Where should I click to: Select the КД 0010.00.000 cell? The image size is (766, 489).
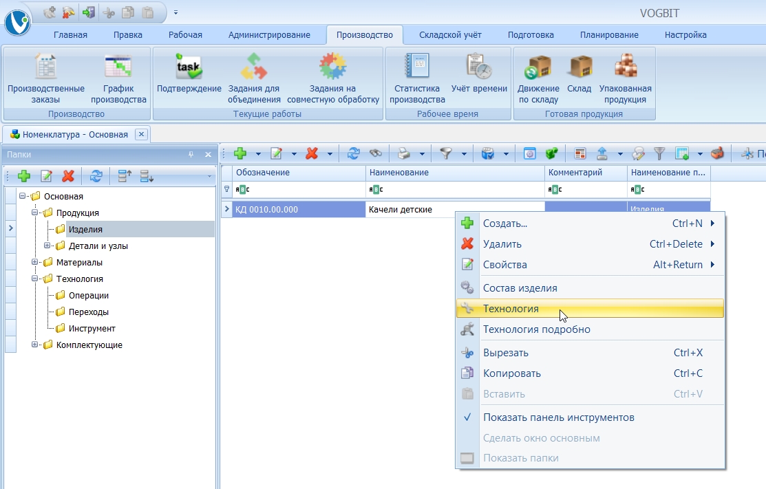299,209
